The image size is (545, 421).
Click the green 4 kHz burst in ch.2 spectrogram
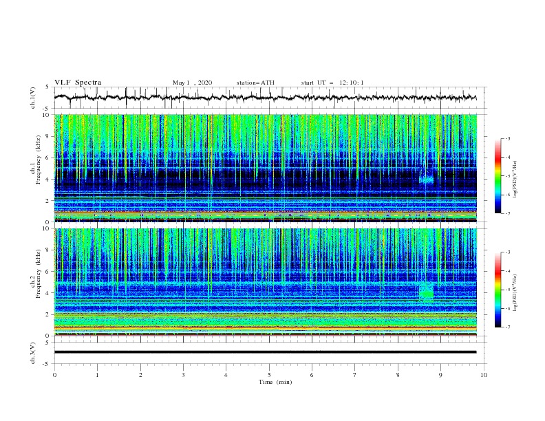point(427,294)
